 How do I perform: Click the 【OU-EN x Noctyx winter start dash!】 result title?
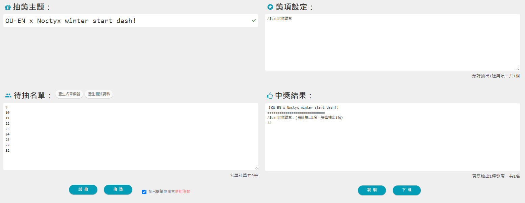pos(303,107)
